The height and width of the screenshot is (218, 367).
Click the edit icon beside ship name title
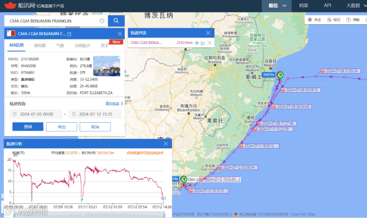click(69, 34)
